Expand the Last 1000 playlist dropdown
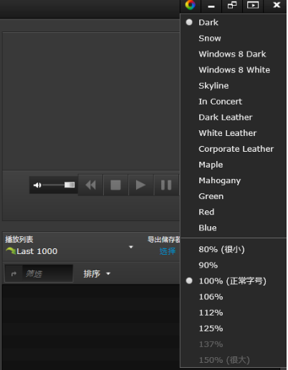This screenshot has height=370, width=288. [x=131, y=247]
